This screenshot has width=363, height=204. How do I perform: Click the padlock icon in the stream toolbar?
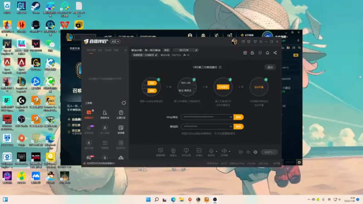[252, 53]
